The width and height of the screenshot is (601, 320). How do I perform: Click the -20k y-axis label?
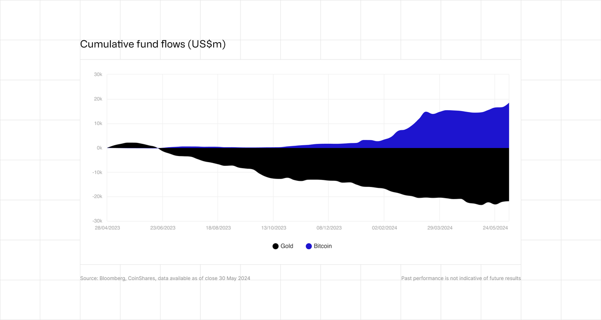pos(97,196)
